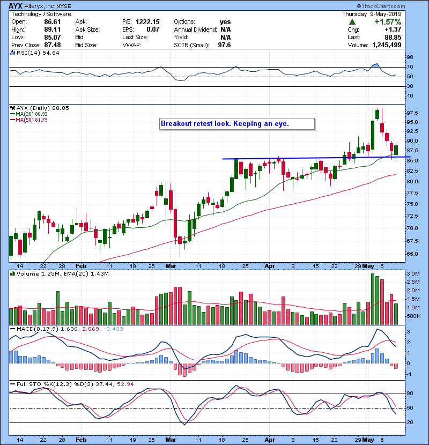The width and height of the screenshot is (429, 445).
Task: Click the Options yes value
Action: (225, 22)
